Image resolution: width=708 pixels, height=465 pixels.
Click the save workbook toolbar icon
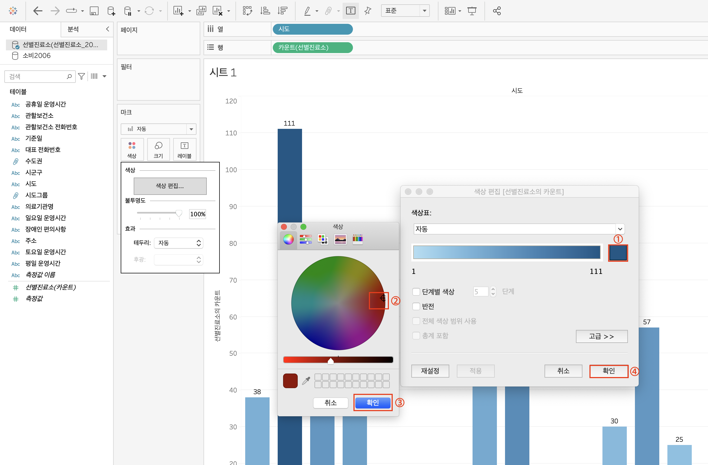click(94, 11)
